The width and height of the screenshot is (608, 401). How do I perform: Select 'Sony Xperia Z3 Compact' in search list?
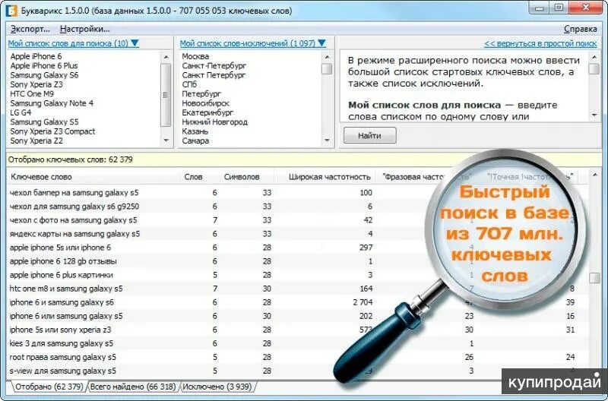click(52, 131)
